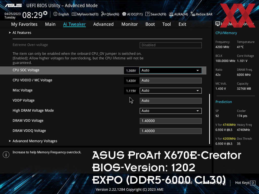Click Extreme Over-voltage Disabled field
The image size is (259, 194).
(171, 45)
